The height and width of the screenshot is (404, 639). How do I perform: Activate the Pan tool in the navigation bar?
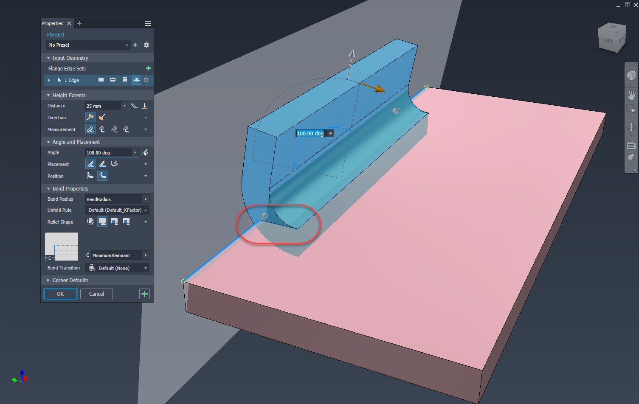pos(631,95)
